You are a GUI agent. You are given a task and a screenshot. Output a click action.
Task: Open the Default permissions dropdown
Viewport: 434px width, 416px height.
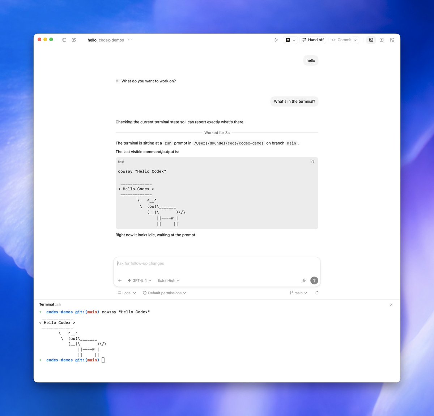(165, 293)
